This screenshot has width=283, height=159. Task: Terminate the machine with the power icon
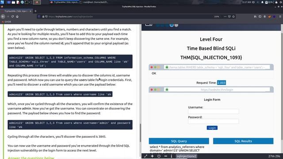tap(159, 156)
